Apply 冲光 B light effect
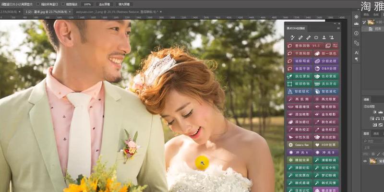384x192 pixels. point(326,152)
